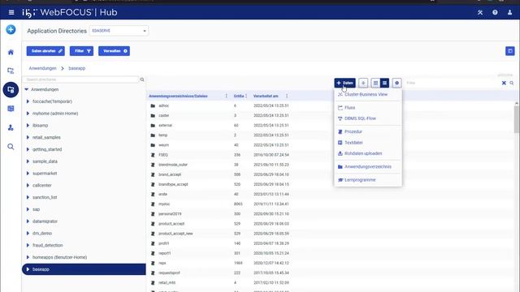
Task: Click in the file Filter input field
Action: (x=453, y=83)
